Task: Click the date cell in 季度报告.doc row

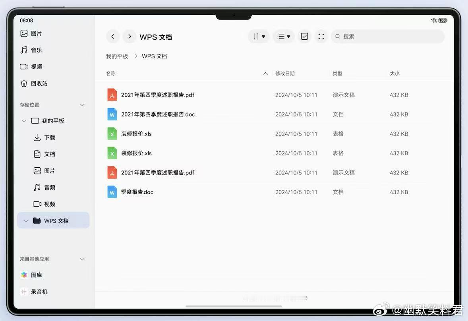Action: [x=296, y=192]
